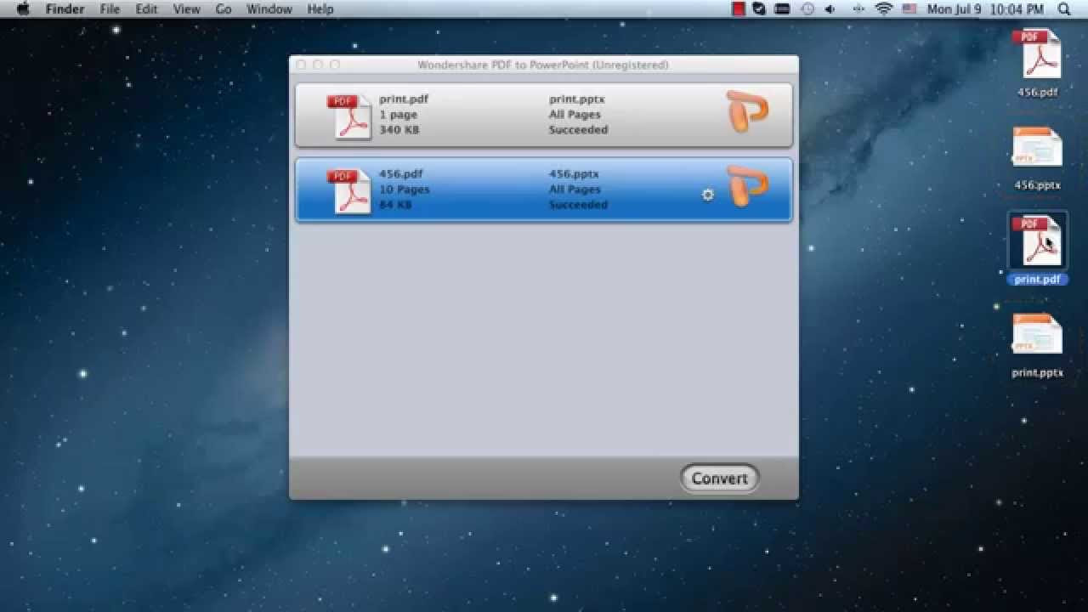Click the shield checkmark menu bar icon
Image resolution: width=1088 pixels, height=612 pixels.
[x=759, y=9]
